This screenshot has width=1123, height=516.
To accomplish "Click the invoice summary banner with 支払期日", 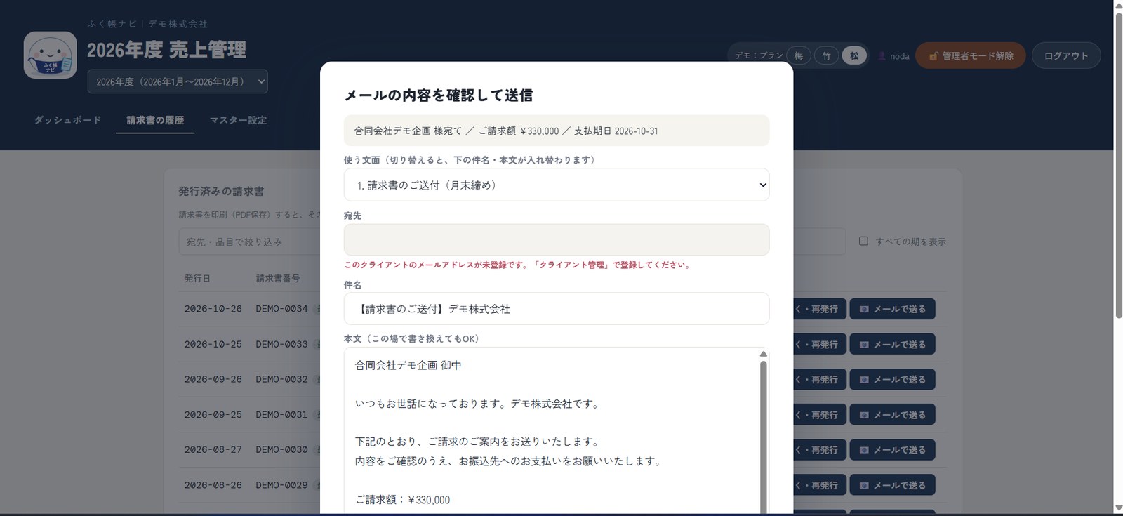I will (x=557, y=131).
